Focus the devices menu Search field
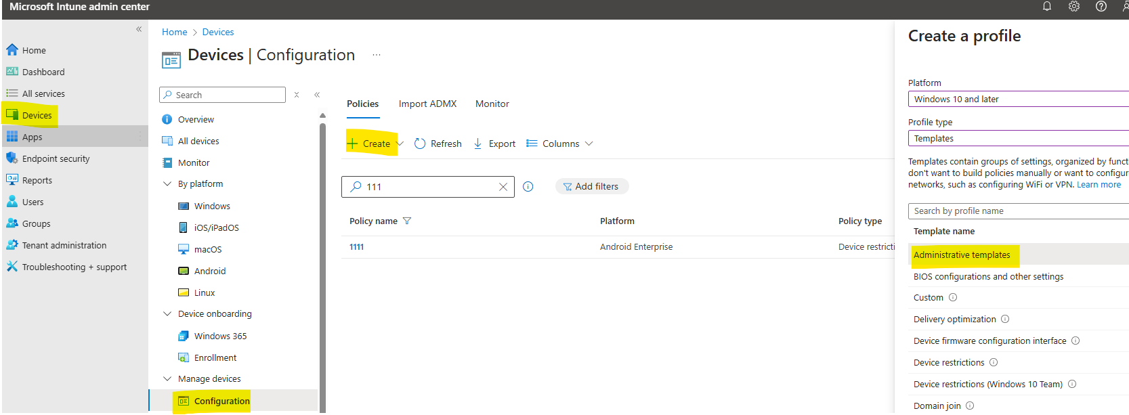 point(222,95)
